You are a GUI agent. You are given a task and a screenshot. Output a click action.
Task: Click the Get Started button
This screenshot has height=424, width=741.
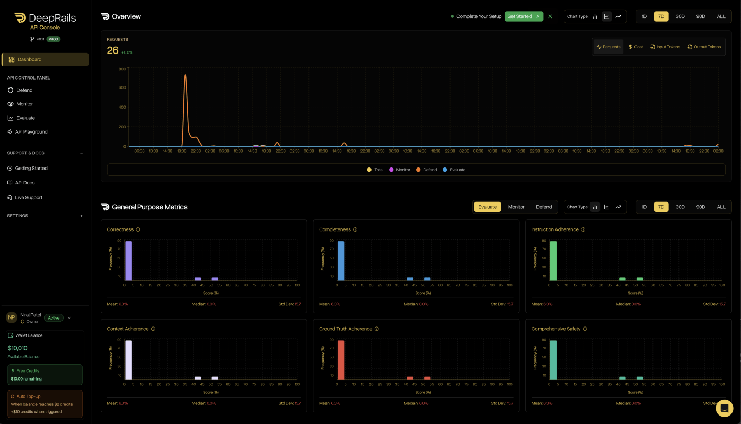(x=524, y=16)
